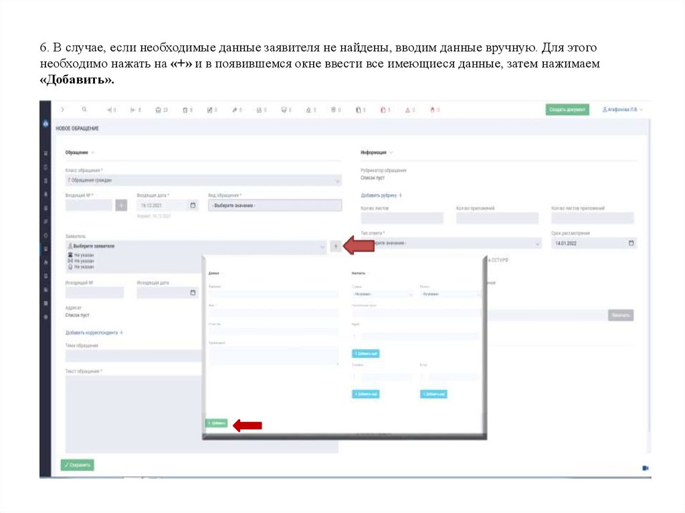Click the note text area in popup
The image size is (685, 513).
(274, 356)
